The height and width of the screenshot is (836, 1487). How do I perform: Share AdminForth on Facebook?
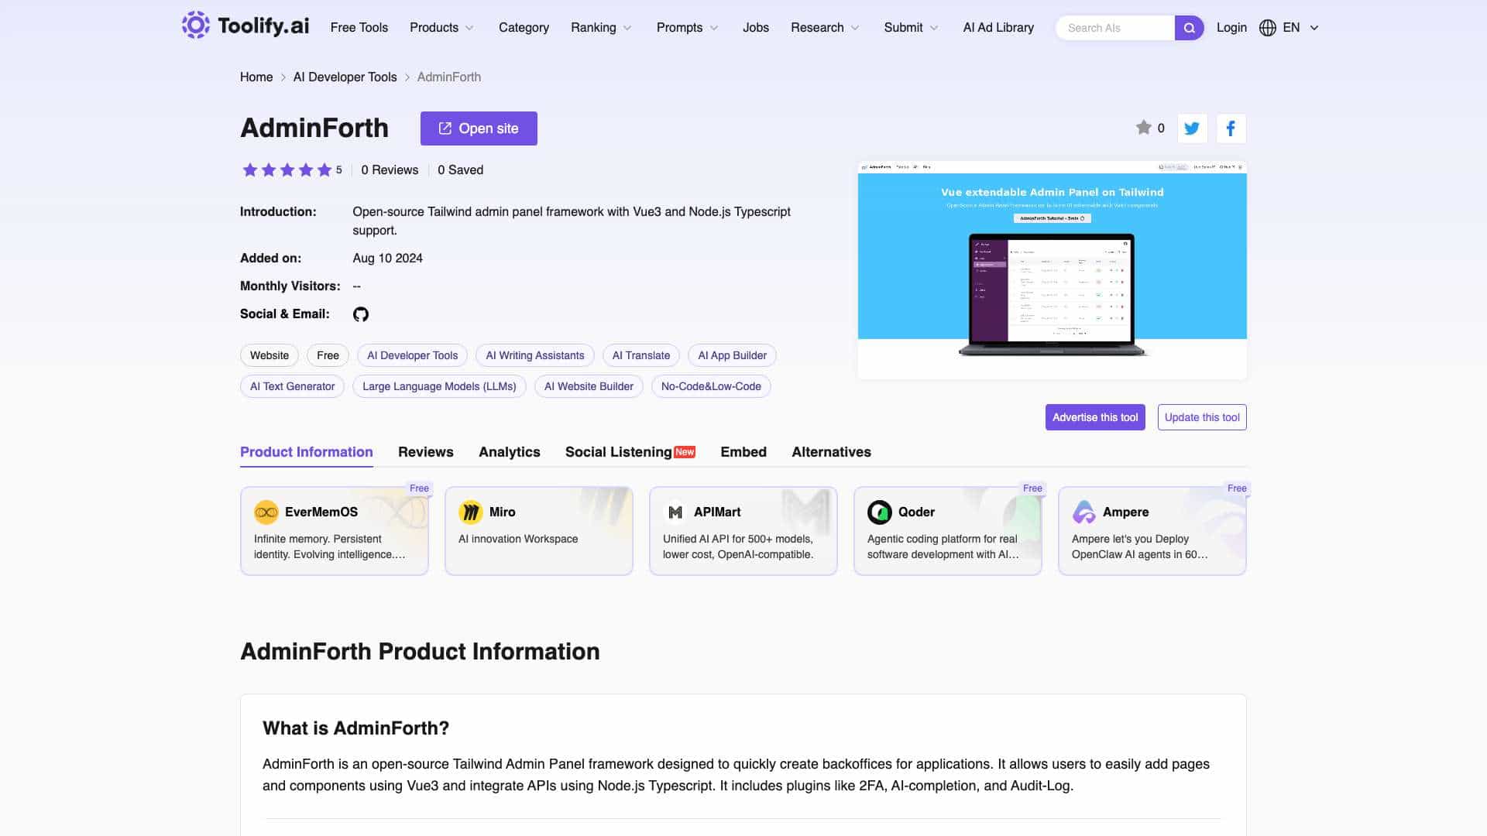pos(1231,128)
